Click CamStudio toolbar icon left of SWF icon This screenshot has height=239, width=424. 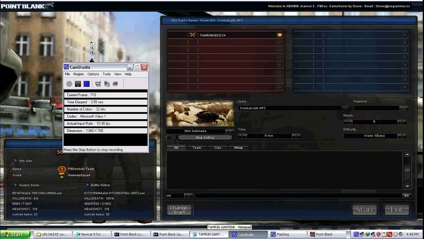[107, 84]
